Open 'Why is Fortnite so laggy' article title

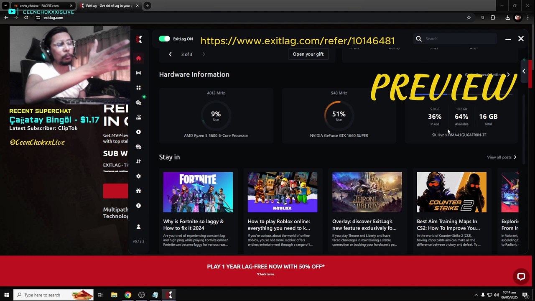194,225
